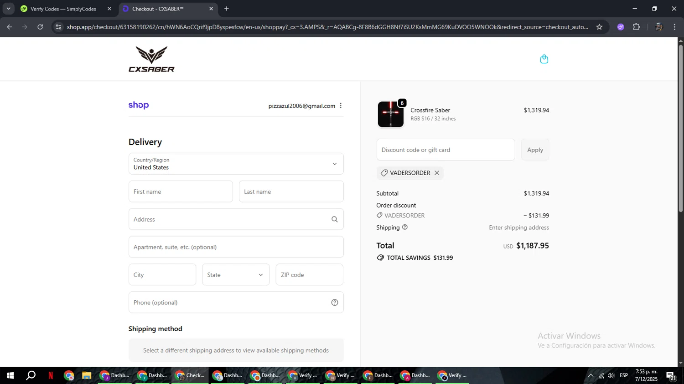Open the notifications action center
This screenshot has height=384, width=684.
[671, 375]
